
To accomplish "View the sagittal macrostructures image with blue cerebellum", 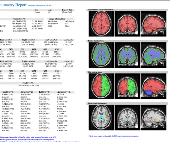I will tap(153, 86).
